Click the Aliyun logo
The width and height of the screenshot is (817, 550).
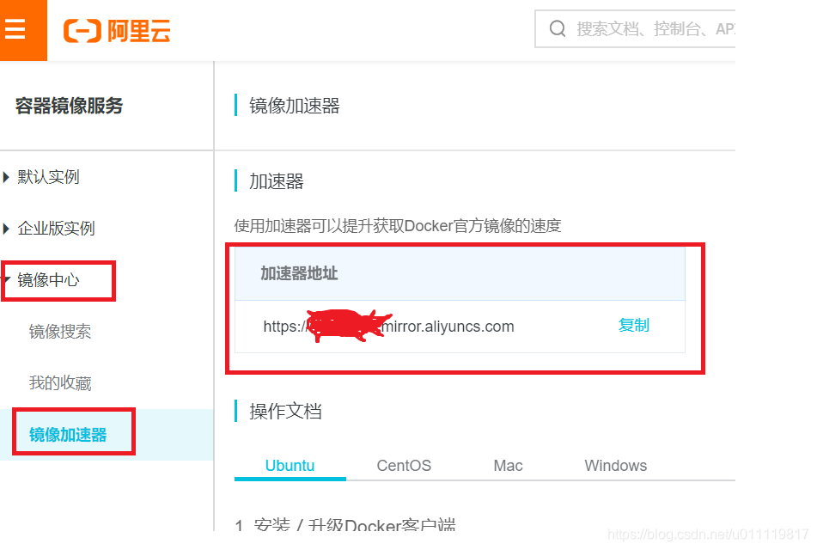(117, 30)
